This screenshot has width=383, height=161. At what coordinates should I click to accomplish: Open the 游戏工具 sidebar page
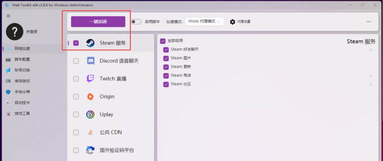pyautogui.click(x=34, y=114)
